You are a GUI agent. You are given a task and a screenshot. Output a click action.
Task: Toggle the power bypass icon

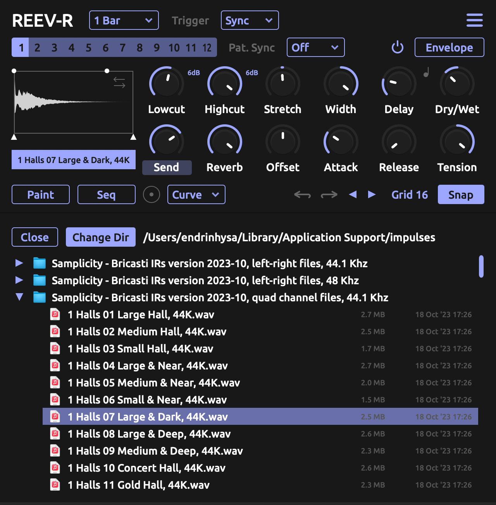pos(398,47)
